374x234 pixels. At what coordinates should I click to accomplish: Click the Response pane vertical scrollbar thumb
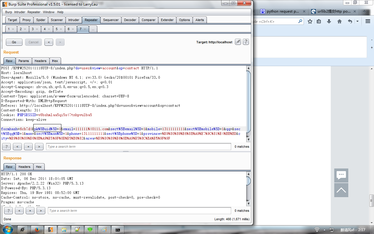[249, 181]
